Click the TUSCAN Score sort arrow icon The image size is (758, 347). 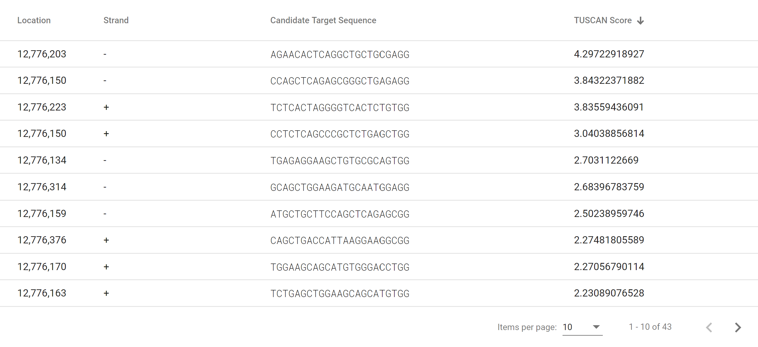[x=640, y=21]
